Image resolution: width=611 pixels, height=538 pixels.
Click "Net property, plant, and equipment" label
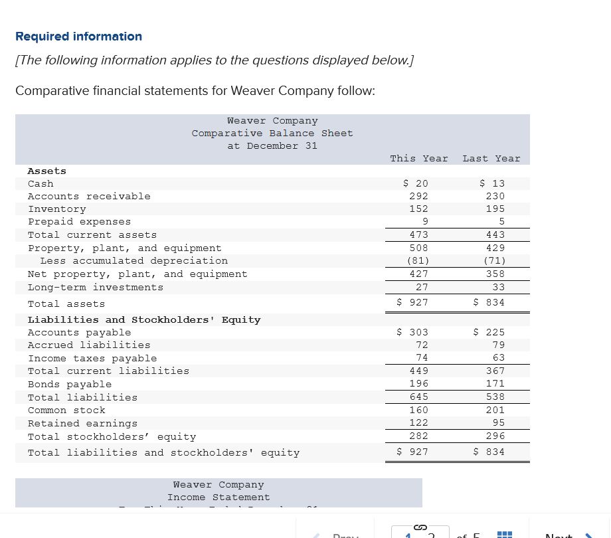(x=137, y=274)
